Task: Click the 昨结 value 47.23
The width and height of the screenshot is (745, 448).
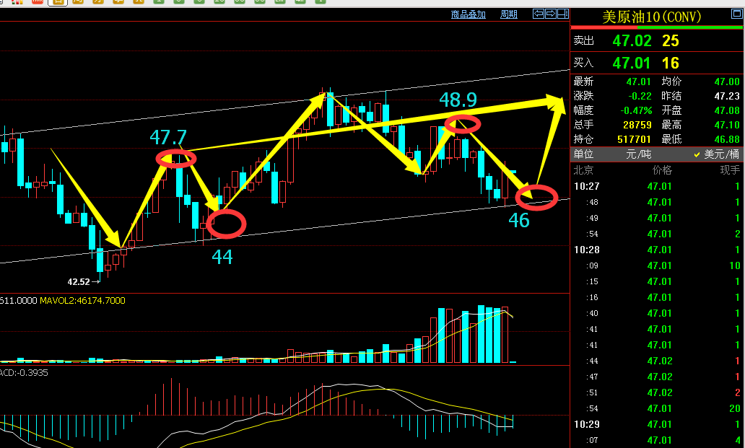Action: pyautogui.click(x=727, y=97)
